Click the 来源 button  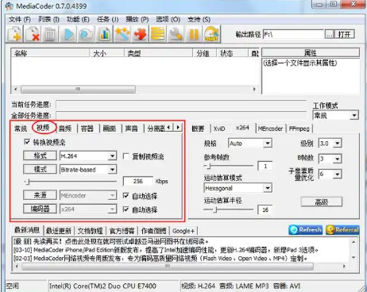(40, 195)
